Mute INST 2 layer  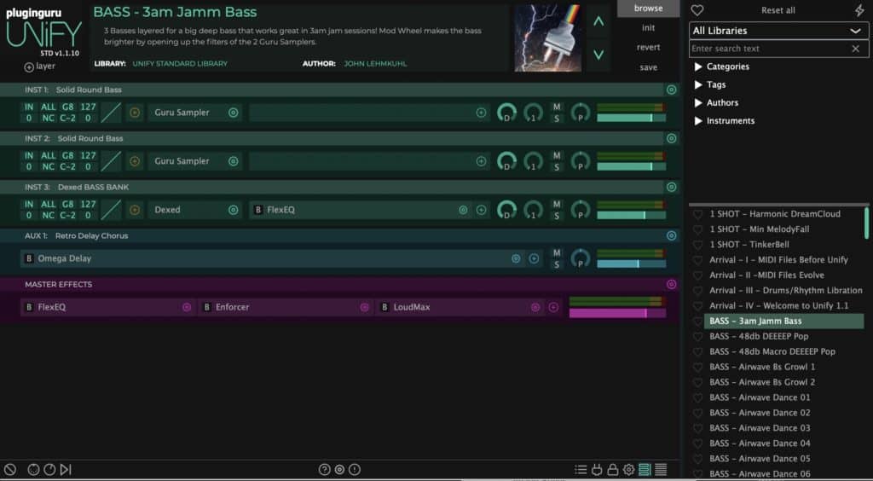(x=557, y=155)
